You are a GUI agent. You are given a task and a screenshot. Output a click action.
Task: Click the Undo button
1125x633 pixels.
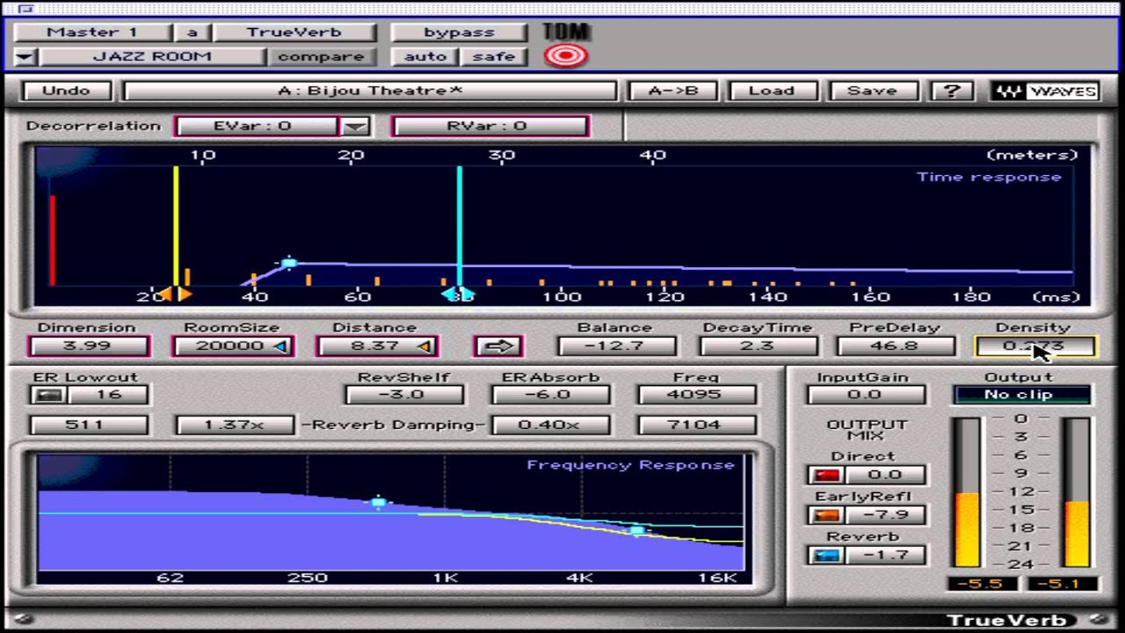pos(66,91)
